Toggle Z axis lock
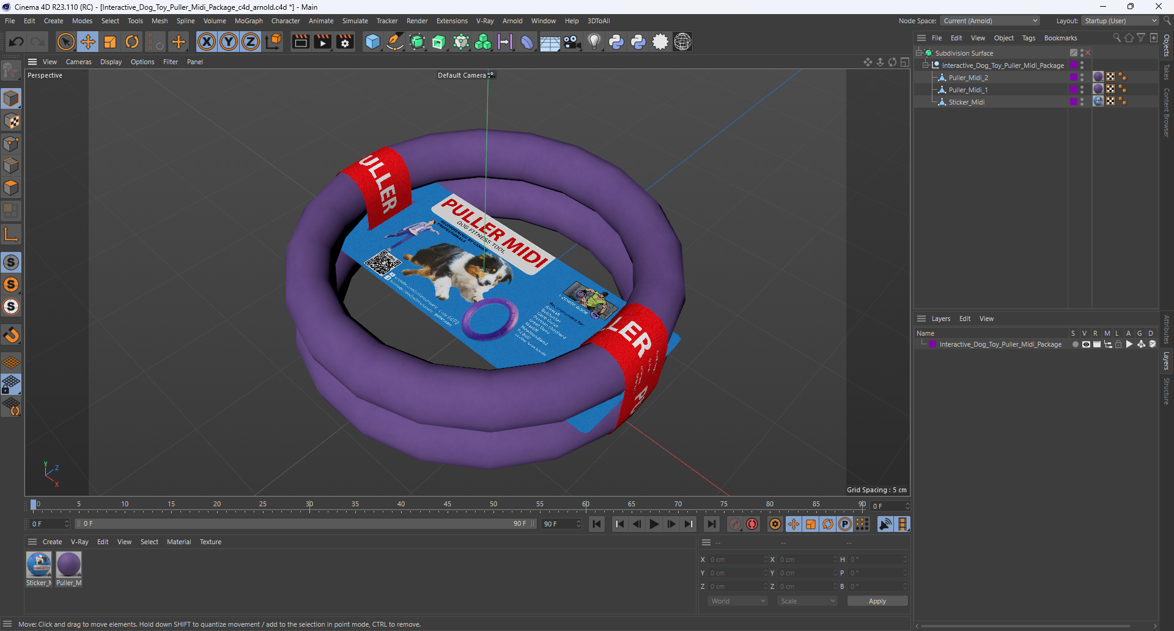 [251, 42]
